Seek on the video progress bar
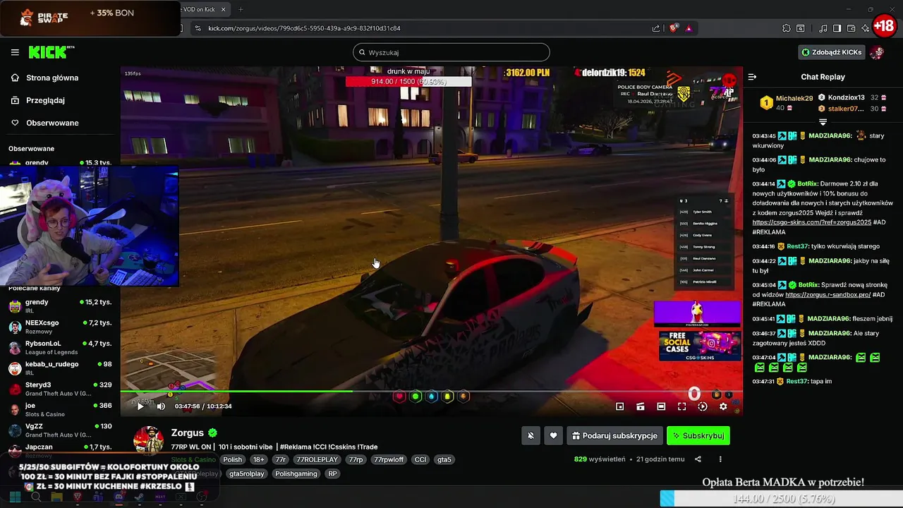Viewport: 903px width, 508px height. coord(431,392)
